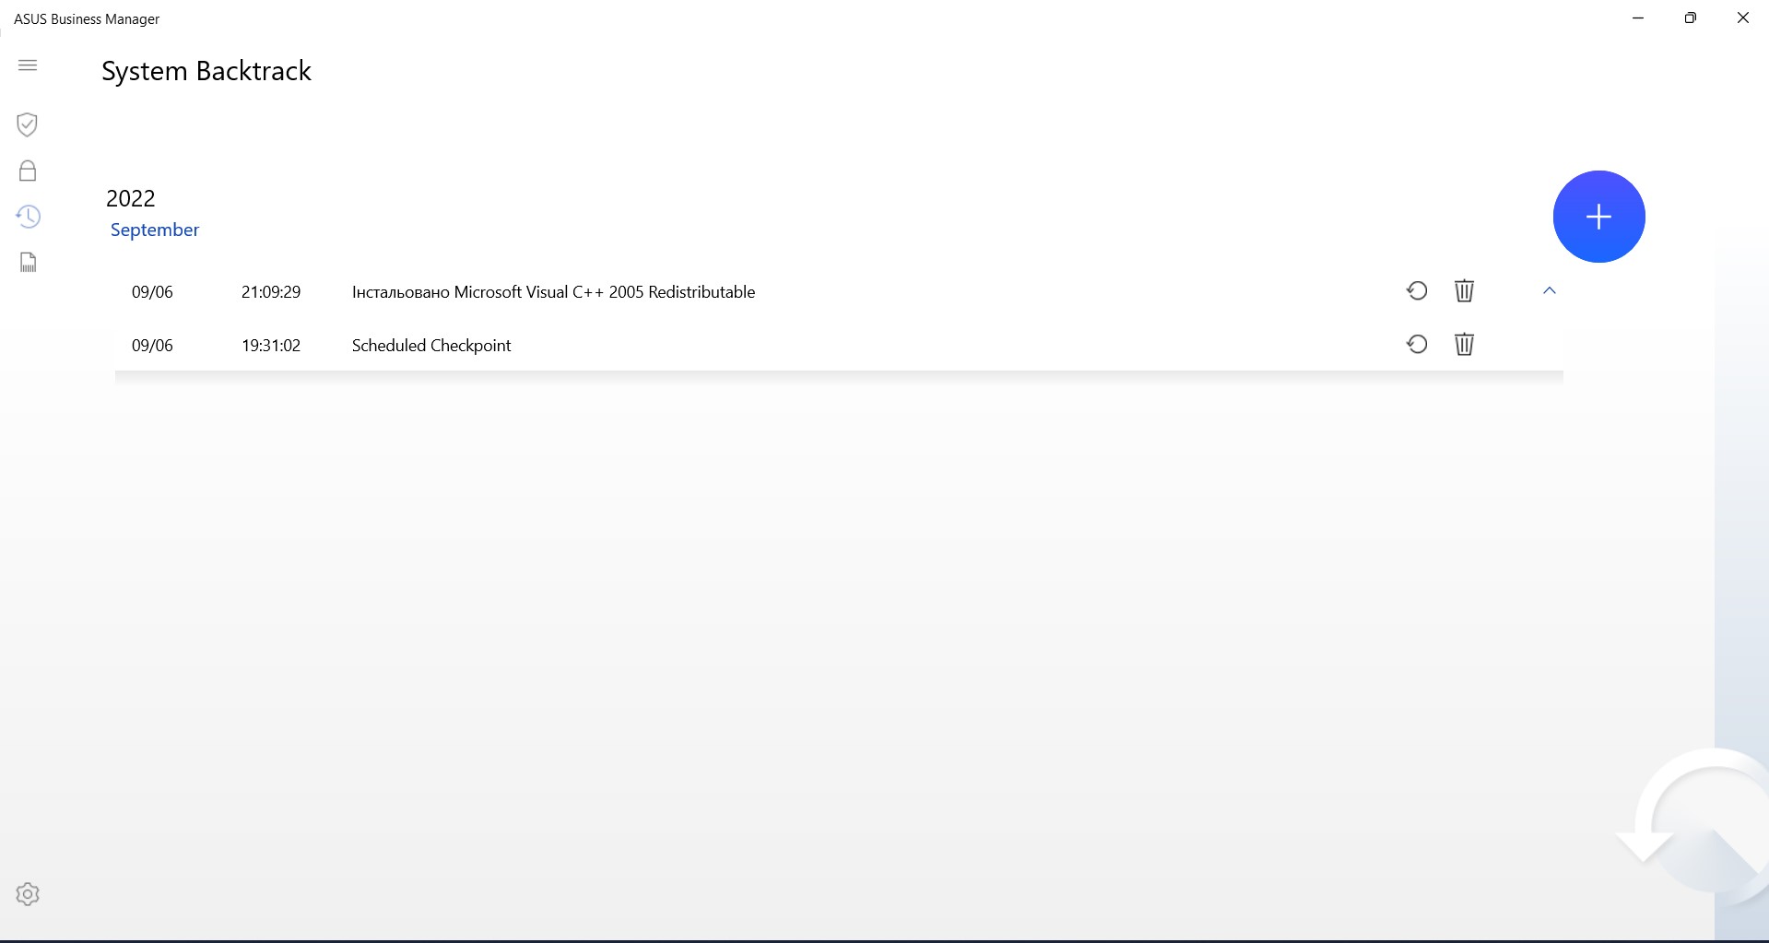Click the 19:31:02 timestamp
The image size is (1769, 943).
point(271,346)
